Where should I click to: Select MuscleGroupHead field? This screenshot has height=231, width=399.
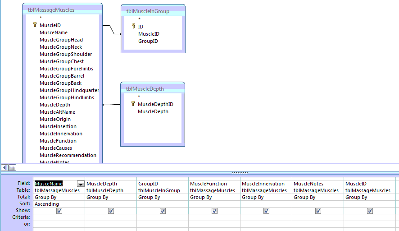(x=61, y=40)
